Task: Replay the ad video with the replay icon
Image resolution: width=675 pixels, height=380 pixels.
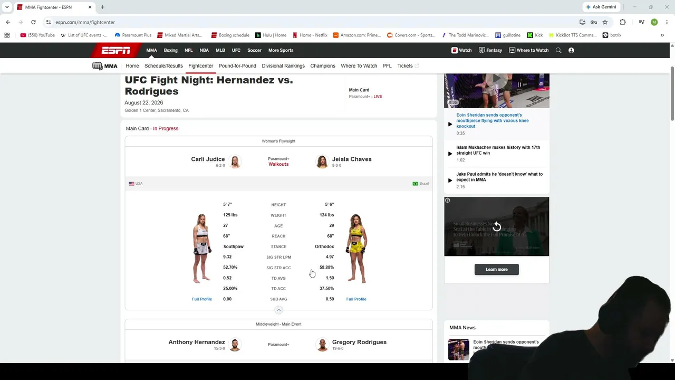Action: (497, 227)
